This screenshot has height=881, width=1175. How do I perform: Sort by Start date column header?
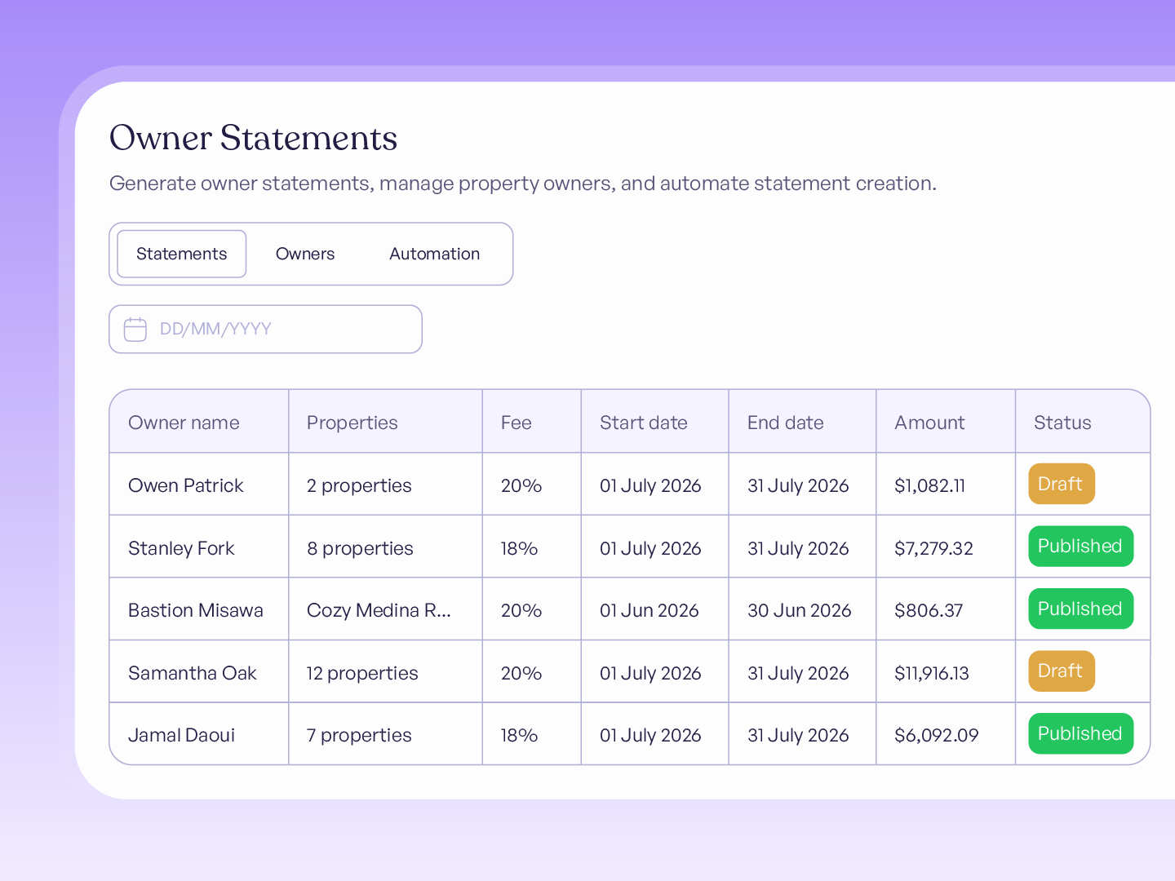click(643, 423)
